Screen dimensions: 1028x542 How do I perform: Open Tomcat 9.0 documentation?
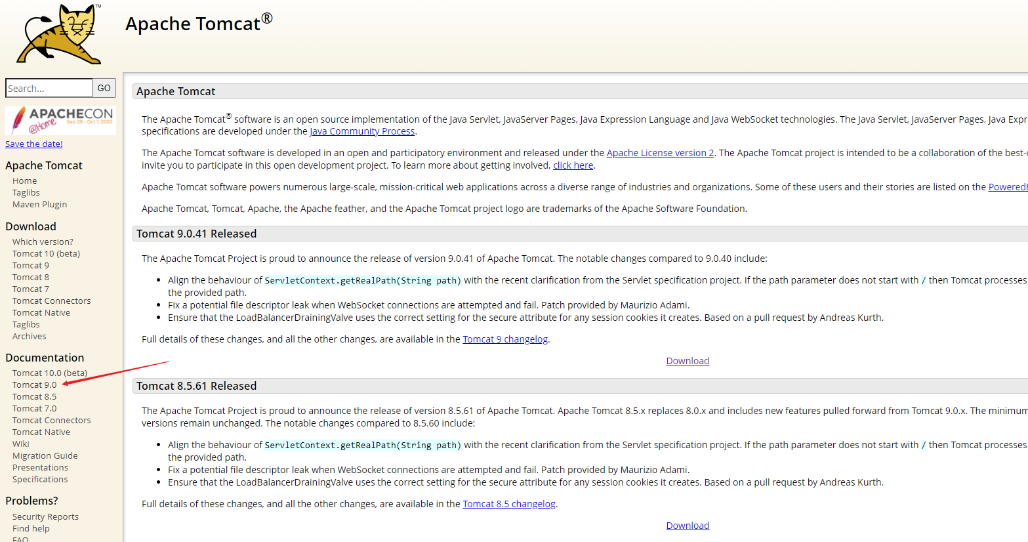tap(35, 385)
